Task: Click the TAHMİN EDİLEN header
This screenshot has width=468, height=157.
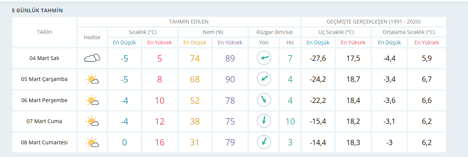Action: coord(189,22)
